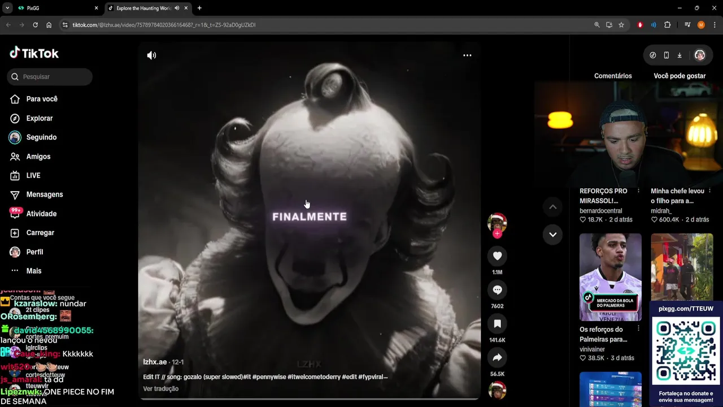
Task: Open the lzhx.ae creator avatar above like button
Action: coord(497,222)
